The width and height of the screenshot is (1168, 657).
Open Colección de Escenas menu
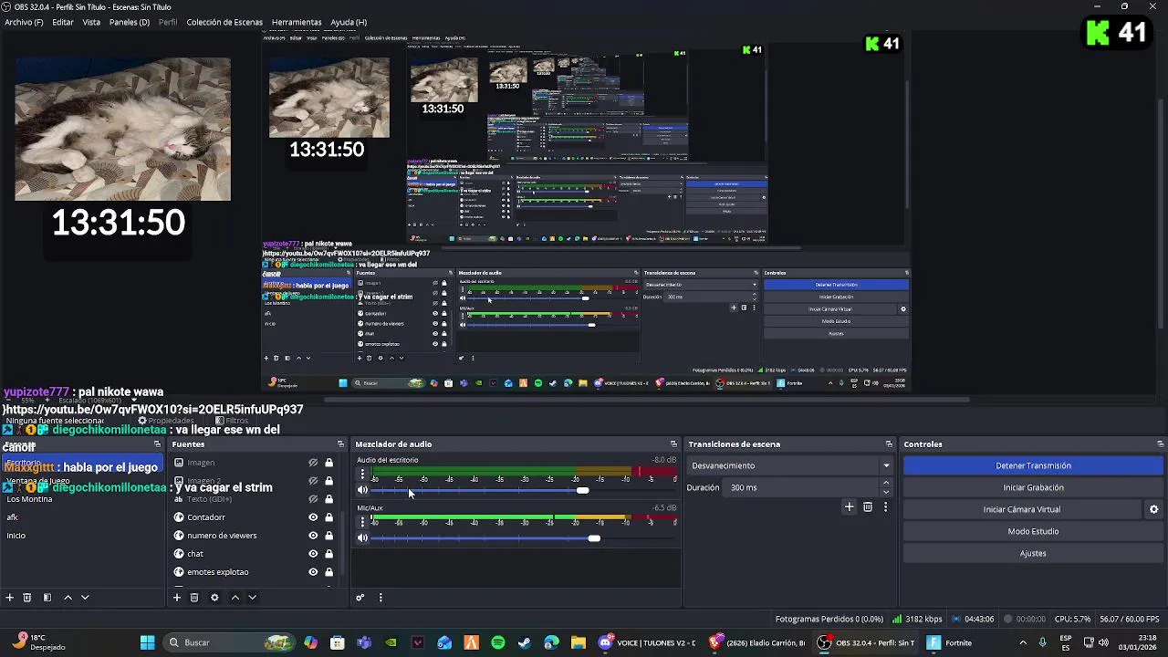coord(224,22)
